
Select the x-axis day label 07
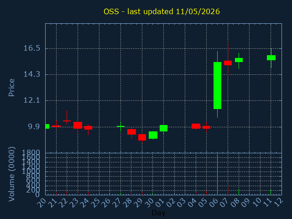(x=224, y=203)
